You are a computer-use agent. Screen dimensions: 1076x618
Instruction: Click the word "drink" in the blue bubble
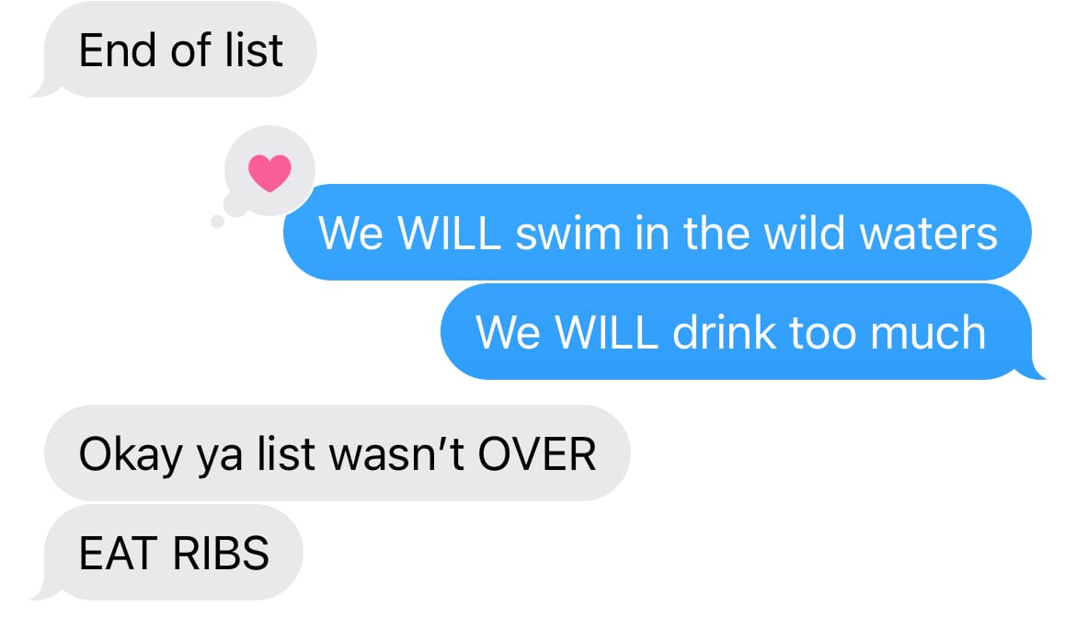[726, 333]
